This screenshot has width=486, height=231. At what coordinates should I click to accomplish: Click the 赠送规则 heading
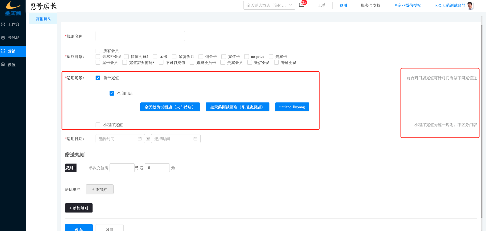coord(75,155)
